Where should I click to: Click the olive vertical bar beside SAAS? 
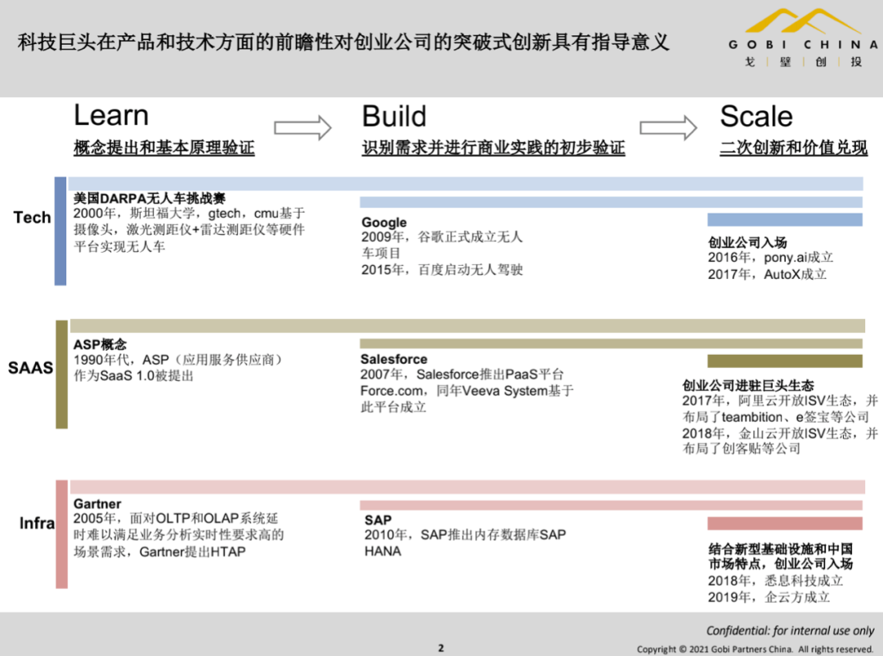pyautogui.click(x=61, y=374)
